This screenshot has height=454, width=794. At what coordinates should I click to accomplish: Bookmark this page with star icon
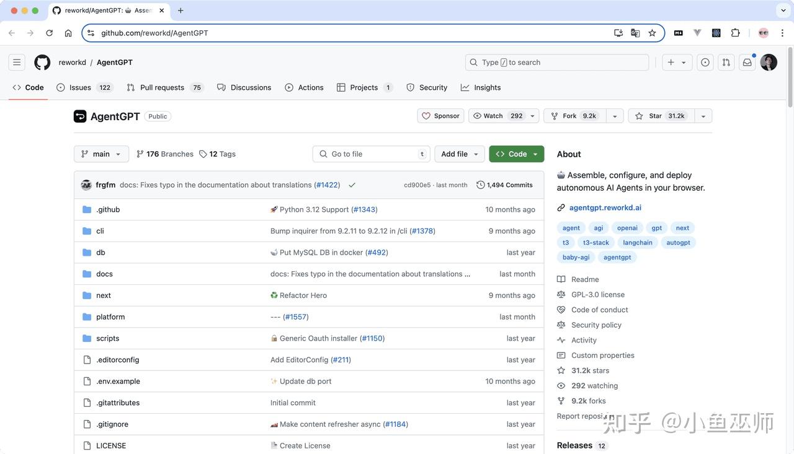(652, 33)
